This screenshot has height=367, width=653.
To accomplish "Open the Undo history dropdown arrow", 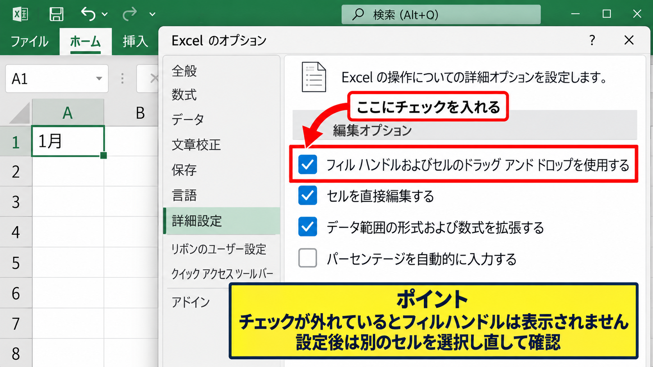I will (x=105, y=14).
